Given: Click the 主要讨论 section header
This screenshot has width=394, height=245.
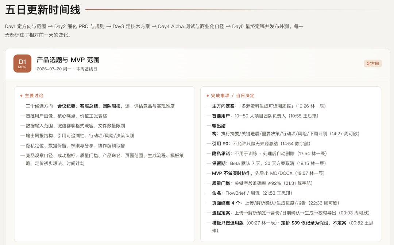Looking at the screenshot, I should coord(32,96).
